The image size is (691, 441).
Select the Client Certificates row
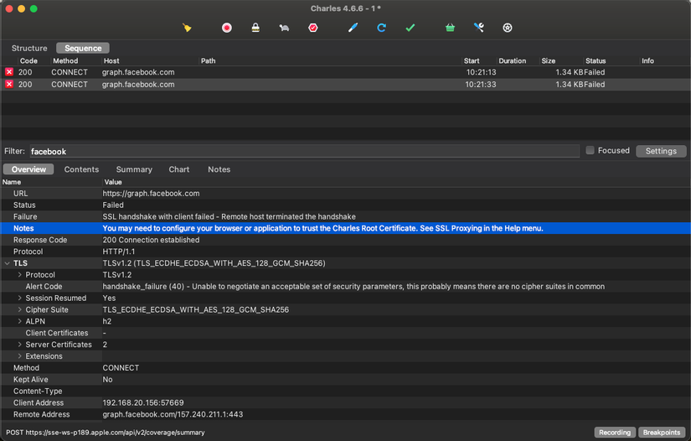(345, 333)
